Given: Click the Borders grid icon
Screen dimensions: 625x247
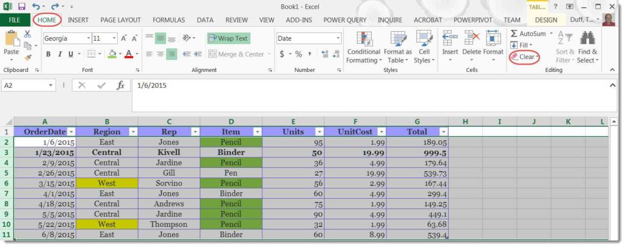Looking at the screenshot, I should point(92,54).
